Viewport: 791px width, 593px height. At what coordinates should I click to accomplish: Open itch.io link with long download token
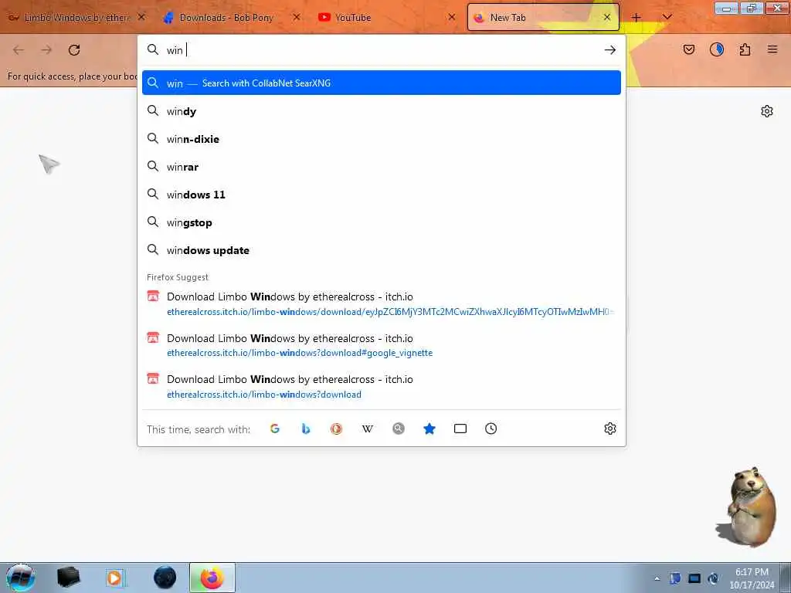pyautogui.click(x=382, y=304)
